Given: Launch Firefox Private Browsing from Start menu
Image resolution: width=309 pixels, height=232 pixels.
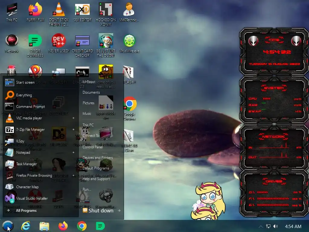Looking at the screenshot, I should (x=40, y=176).
